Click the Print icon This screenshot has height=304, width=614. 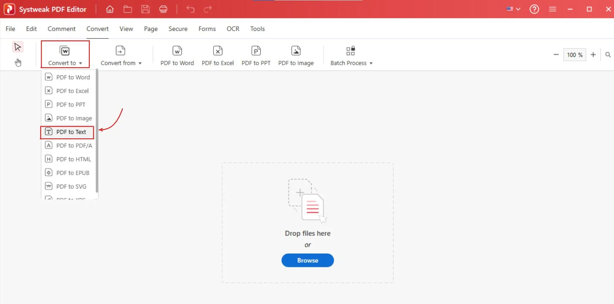coord(163,9)
